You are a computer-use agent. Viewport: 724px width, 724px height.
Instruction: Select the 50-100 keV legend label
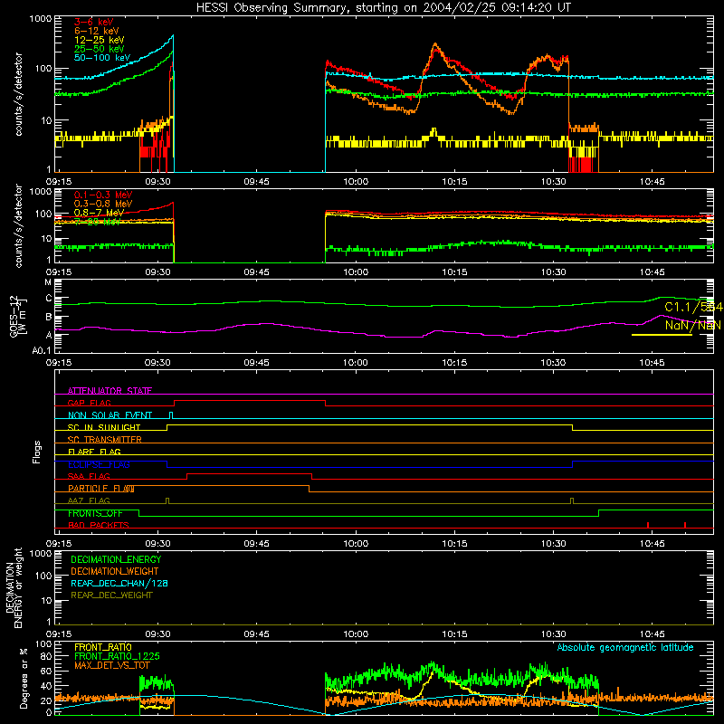[102, 58]
